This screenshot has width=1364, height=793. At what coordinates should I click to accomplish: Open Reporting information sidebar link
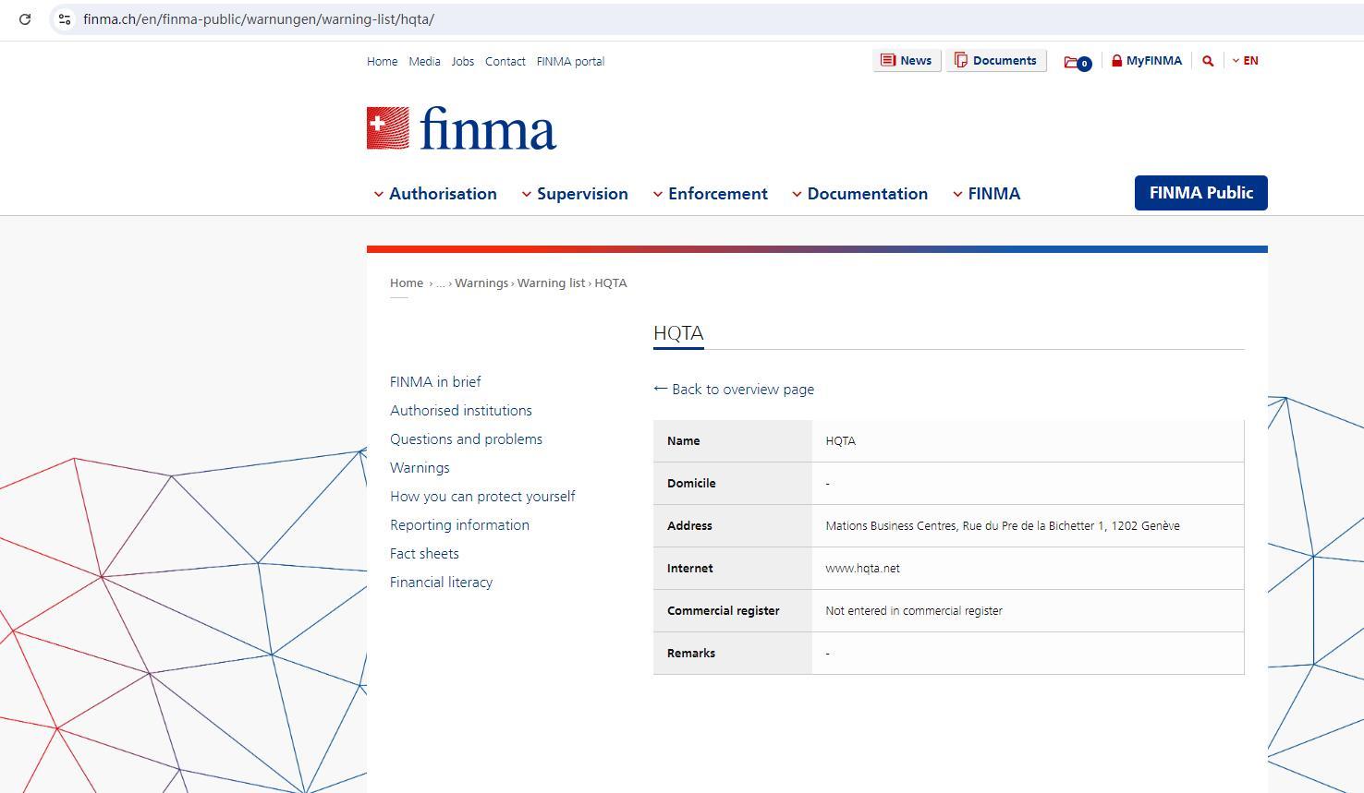(459, 525)
